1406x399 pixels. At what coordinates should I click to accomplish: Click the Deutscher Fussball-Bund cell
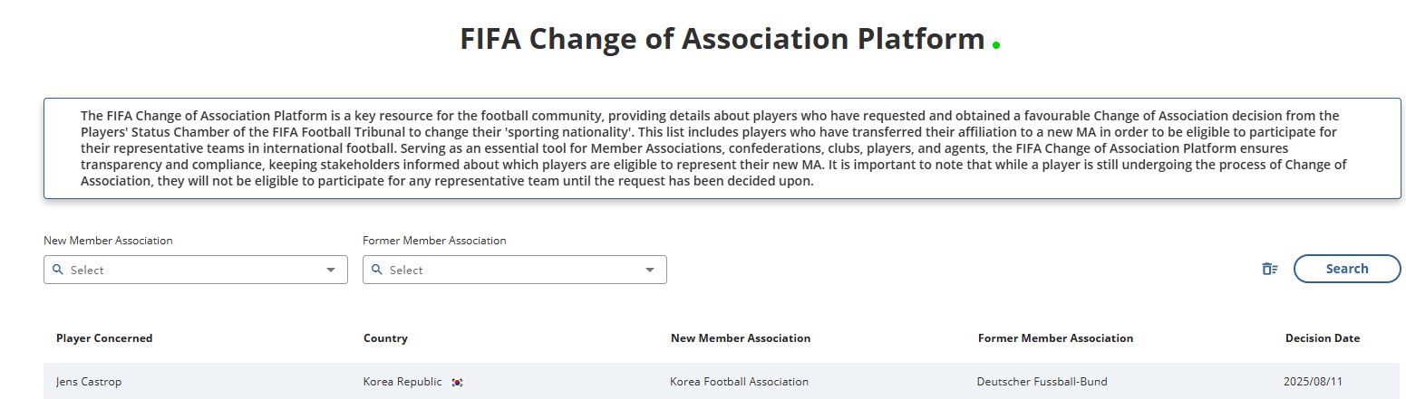1042,382
